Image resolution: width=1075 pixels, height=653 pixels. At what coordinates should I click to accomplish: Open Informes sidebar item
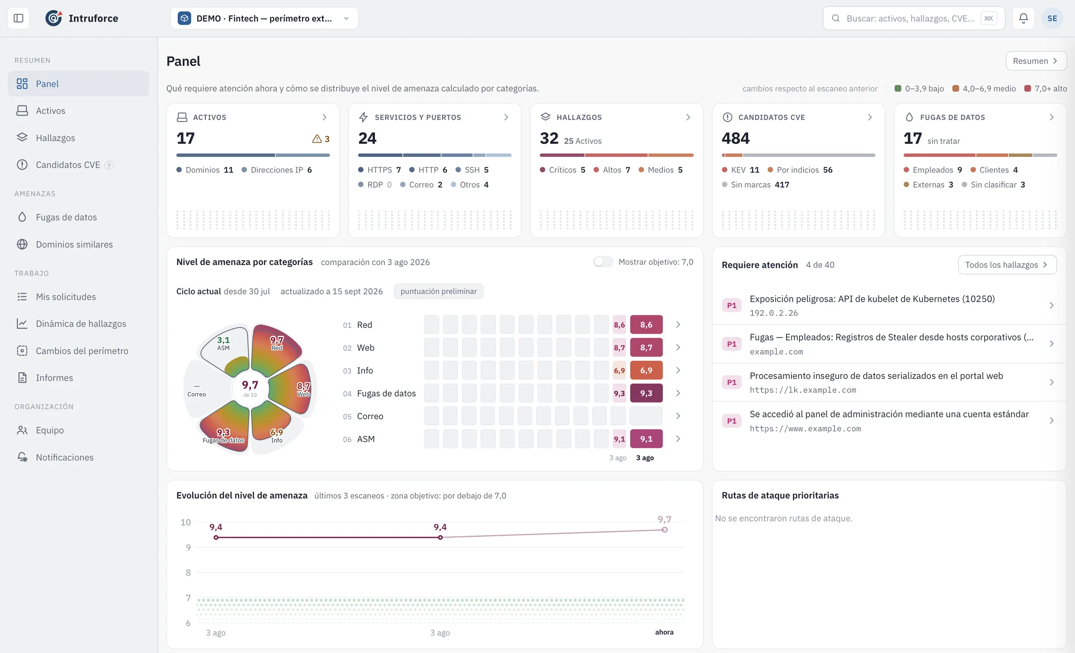78,378
